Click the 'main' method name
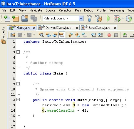 point(82,100)
